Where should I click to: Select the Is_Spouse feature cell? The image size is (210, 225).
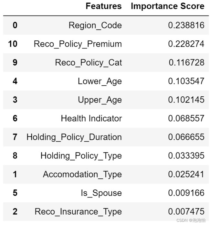point(101,193)
